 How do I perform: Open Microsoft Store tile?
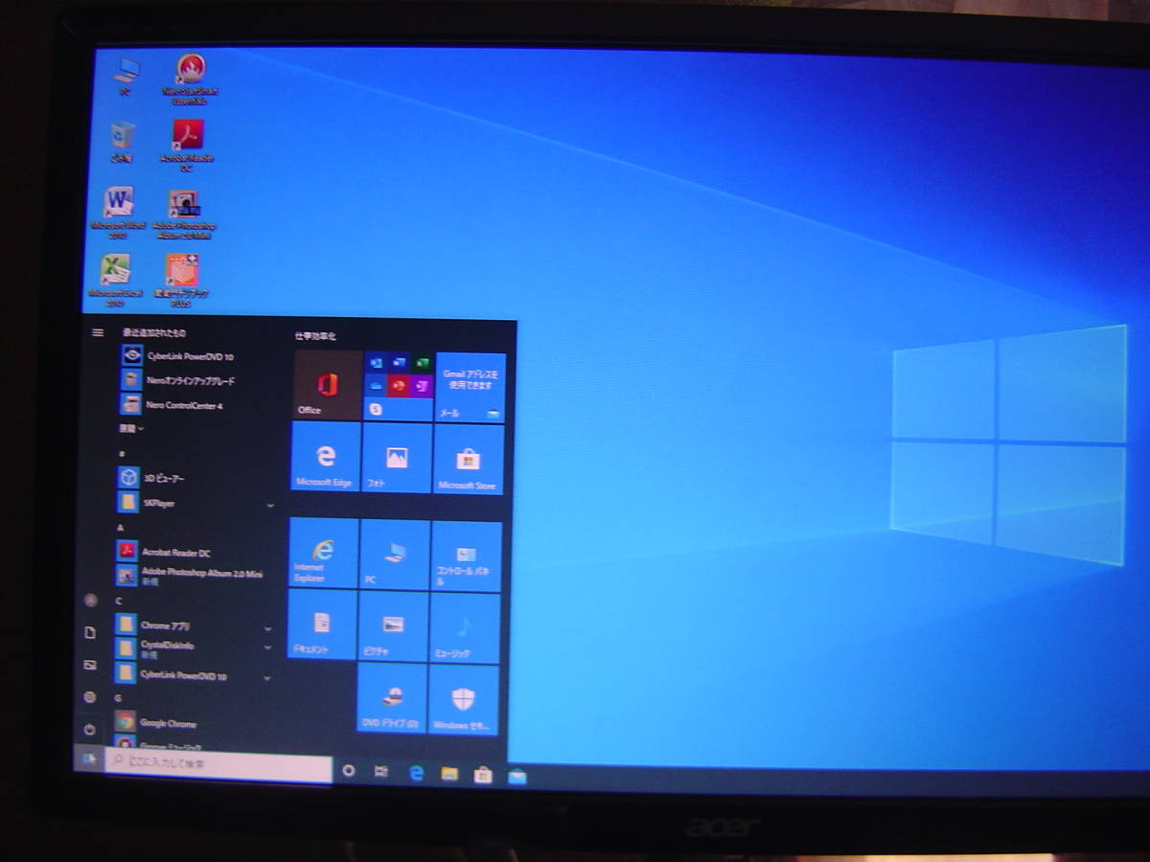point(468,460)
